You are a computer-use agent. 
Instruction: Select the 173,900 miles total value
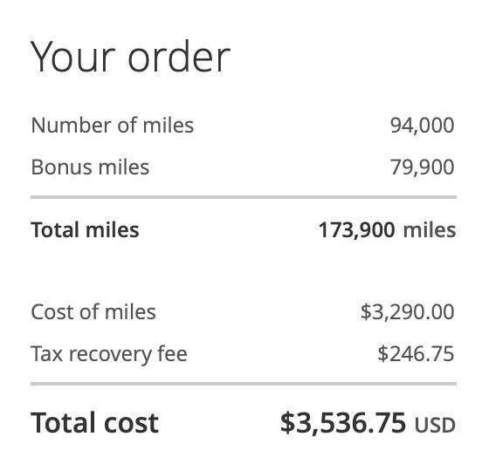[387, 230]
